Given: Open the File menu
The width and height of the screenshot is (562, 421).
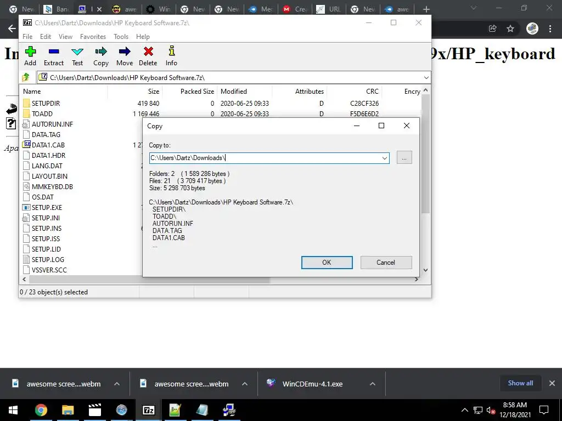Looking at the screenshot, I should pyautogui.click(x=27, y=37).
